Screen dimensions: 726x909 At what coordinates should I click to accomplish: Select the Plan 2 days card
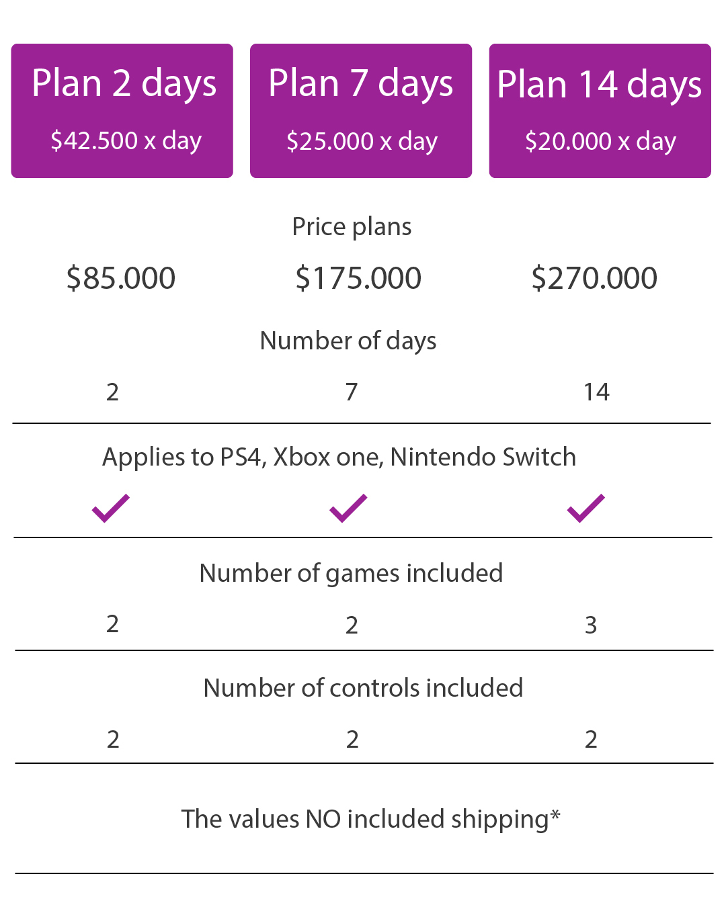[x=122, y=111]
